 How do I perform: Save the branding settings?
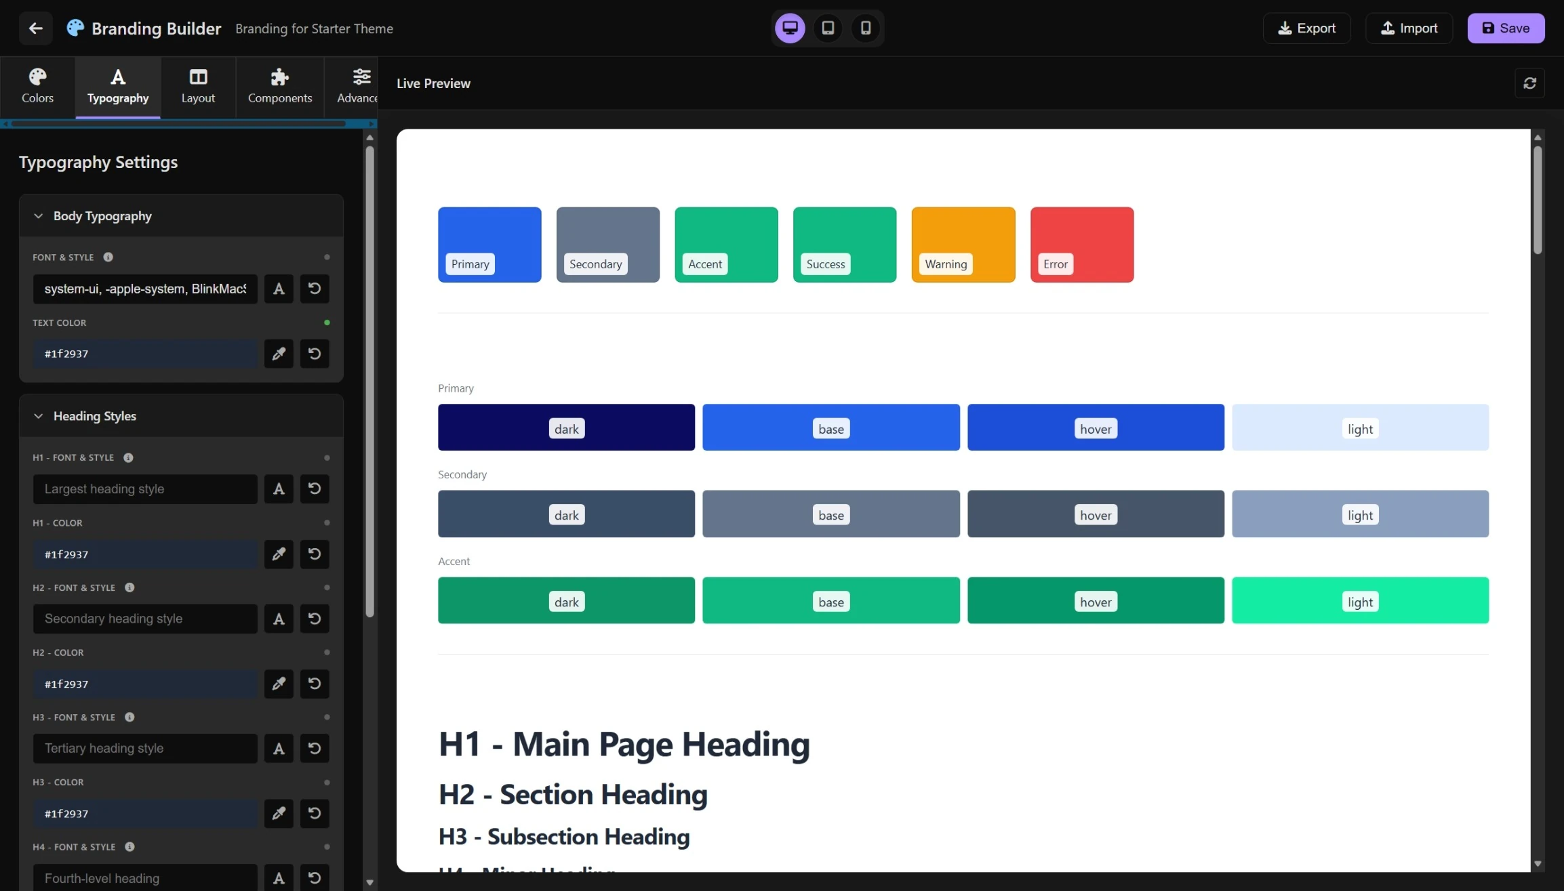pos(1506,28)
